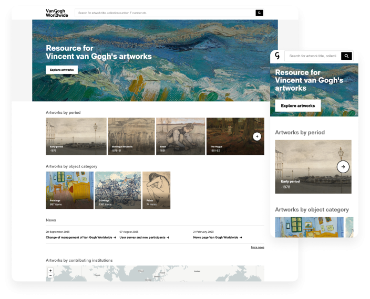
Task: Click the desktop search magnifier button
Action: coord(259,13)
